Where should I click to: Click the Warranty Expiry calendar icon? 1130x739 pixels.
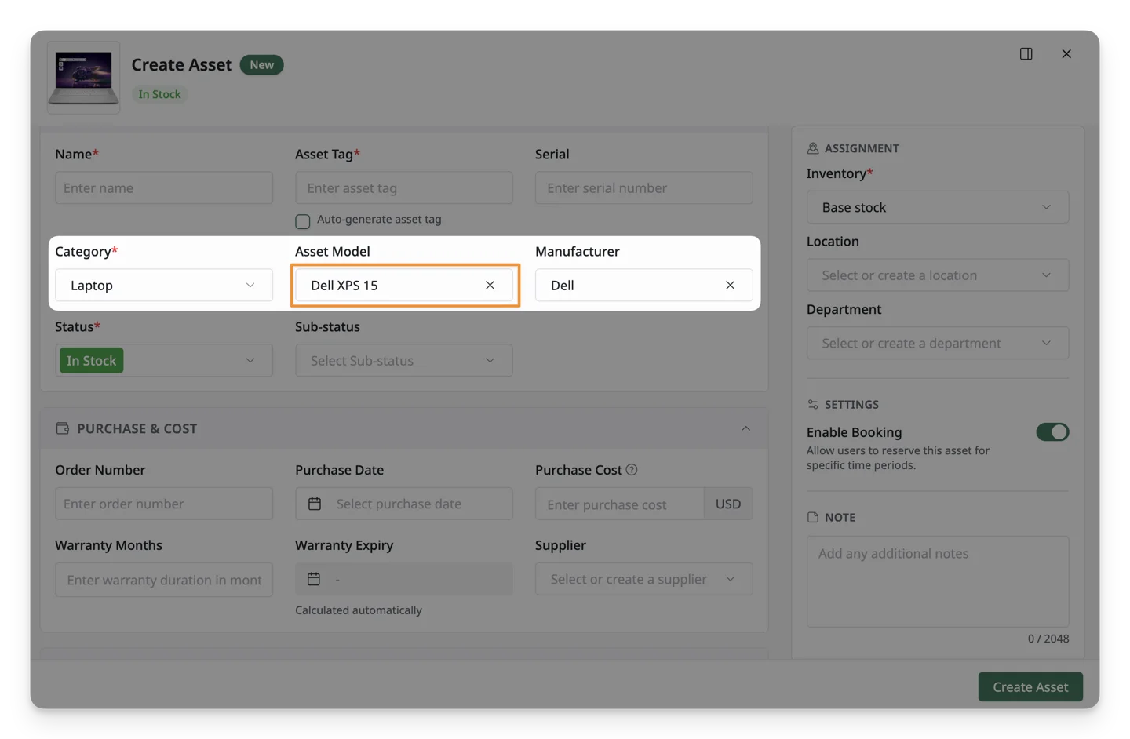(314, 579)
